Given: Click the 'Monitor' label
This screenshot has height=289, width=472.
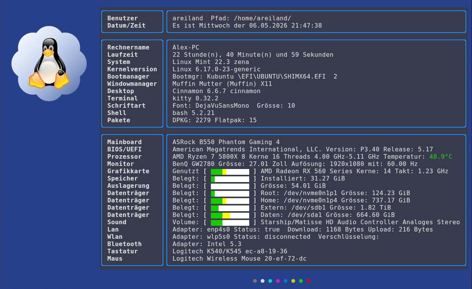Looking at the screenshot, I should coord(121,164).
